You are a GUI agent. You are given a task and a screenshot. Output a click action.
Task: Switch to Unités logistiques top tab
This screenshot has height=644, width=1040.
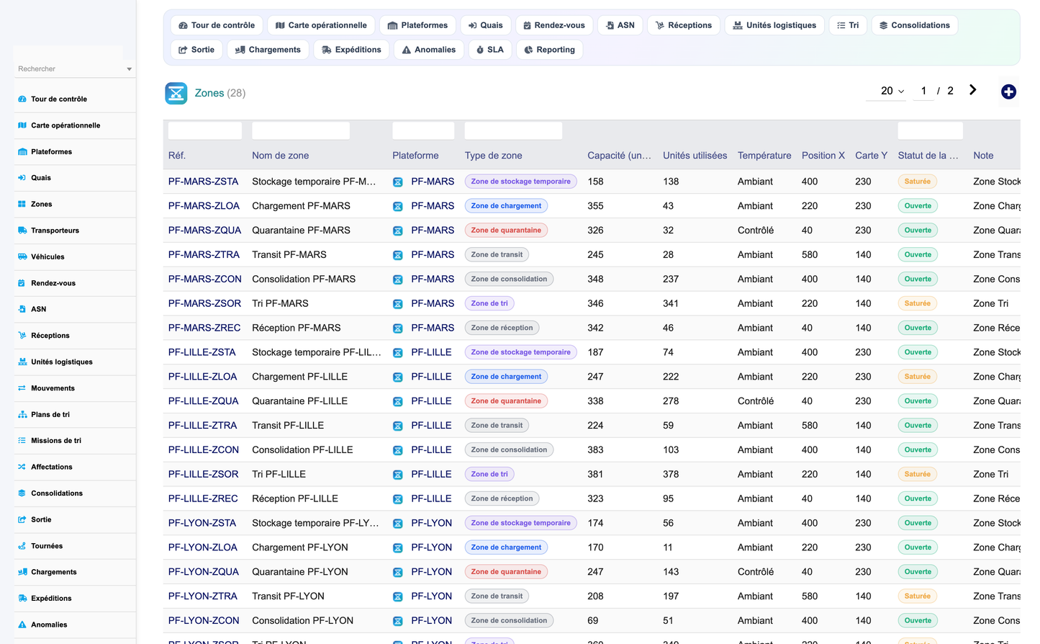[774, 25]
